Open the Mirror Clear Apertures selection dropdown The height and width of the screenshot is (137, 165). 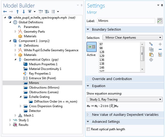click(132, 38)
